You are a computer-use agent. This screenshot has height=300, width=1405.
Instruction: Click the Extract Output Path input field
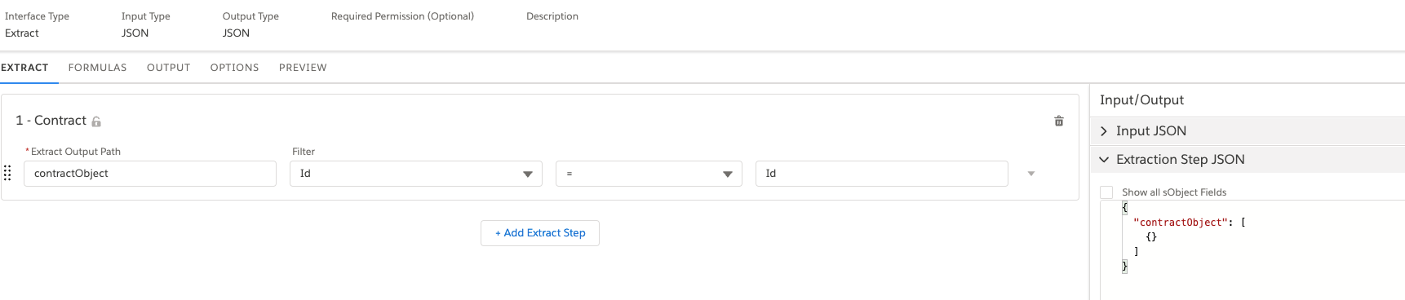150,174
